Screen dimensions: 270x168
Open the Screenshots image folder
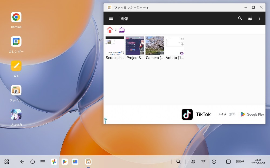(x=115, y=48)
